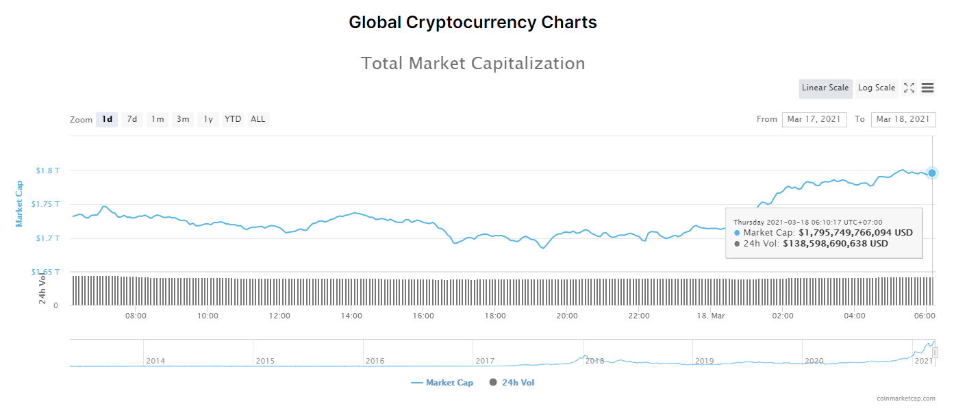The height and width of the screenshot is (417, 954).
Task: Click the highlighted market cap data point
Action: [932, 173]
